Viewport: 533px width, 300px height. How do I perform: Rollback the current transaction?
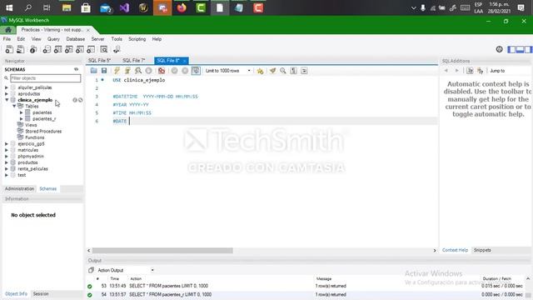[x=185, y=71]
